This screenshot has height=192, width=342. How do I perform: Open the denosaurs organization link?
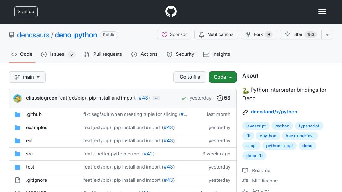coord(33,35)
